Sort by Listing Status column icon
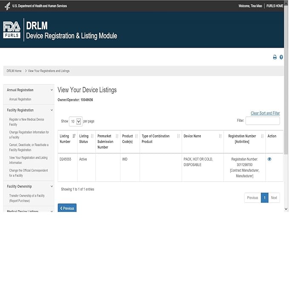The width and height of the screenshot is (289, 289). pos(92,136)
